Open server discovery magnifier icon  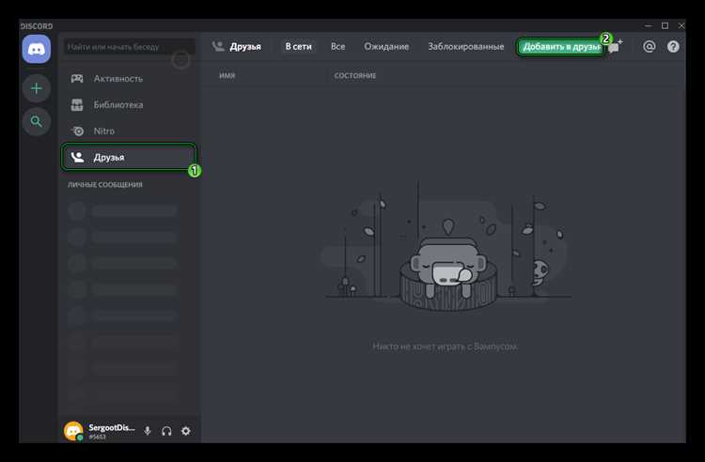pyautogui.click(x=37, y=121)
